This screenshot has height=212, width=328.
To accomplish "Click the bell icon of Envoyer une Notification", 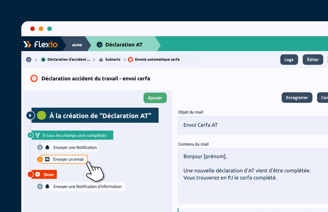I will 48,148.
